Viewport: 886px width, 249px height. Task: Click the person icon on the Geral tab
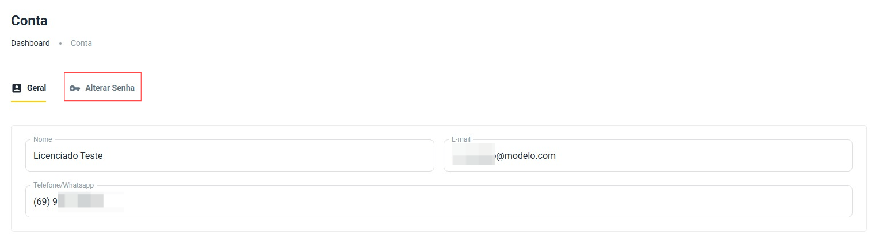[17, 88]
